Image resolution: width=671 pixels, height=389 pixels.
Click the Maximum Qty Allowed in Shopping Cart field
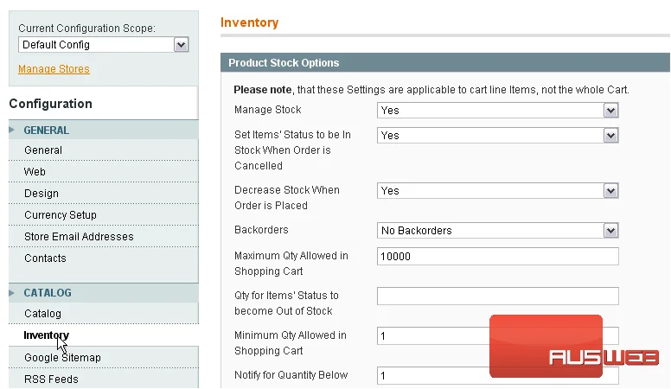pyautogui.click(x=498, y=257)
